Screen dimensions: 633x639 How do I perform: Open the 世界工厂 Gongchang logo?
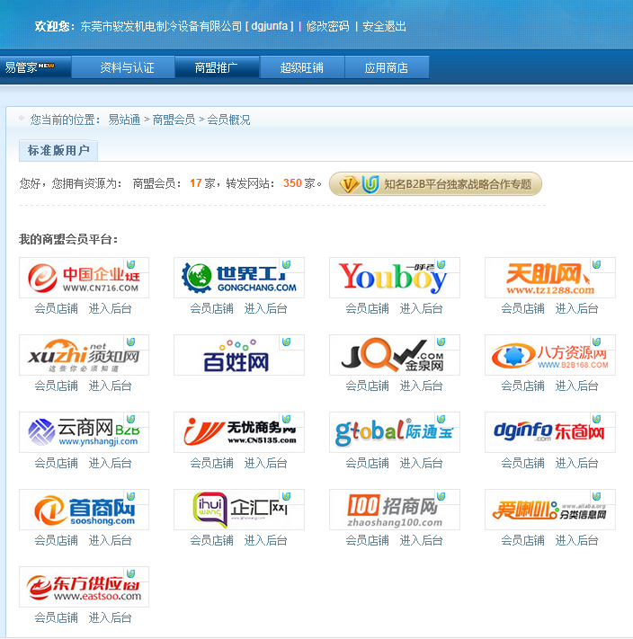[x=238, y=278]
